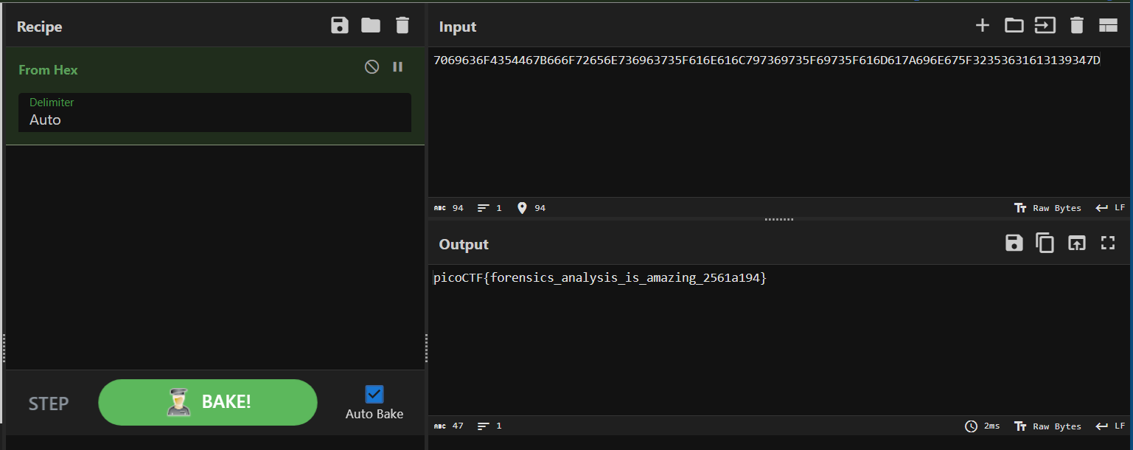Image resolution: width=1133 pixels, height=450 pixels.
Task: Replace input with the output
Action: tap(1077, 243)
